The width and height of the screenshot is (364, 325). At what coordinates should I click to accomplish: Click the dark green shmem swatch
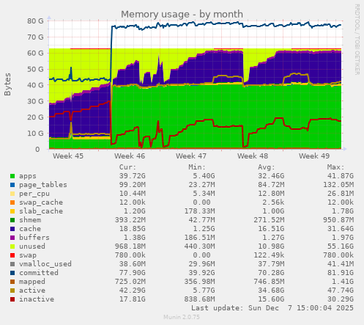12,220
